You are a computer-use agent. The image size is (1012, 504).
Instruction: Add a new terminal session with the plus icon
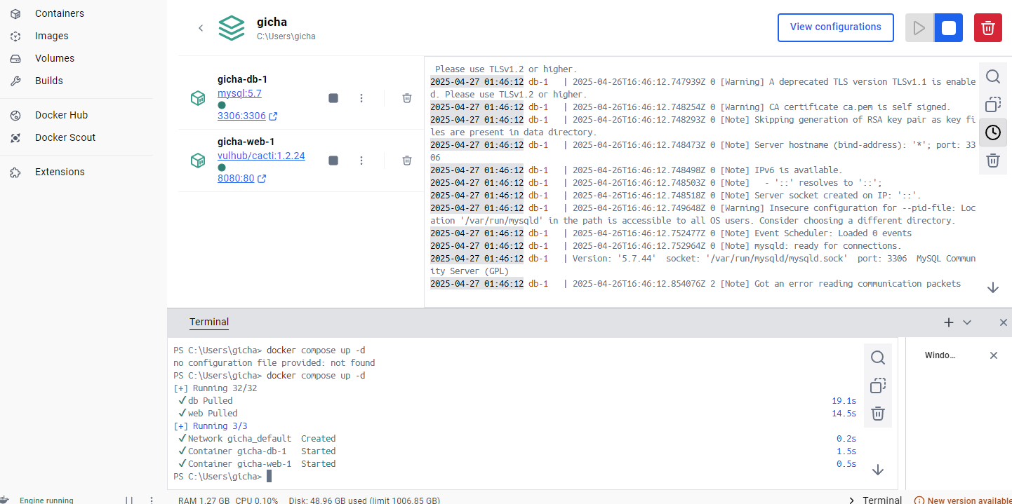click(949, 322)
